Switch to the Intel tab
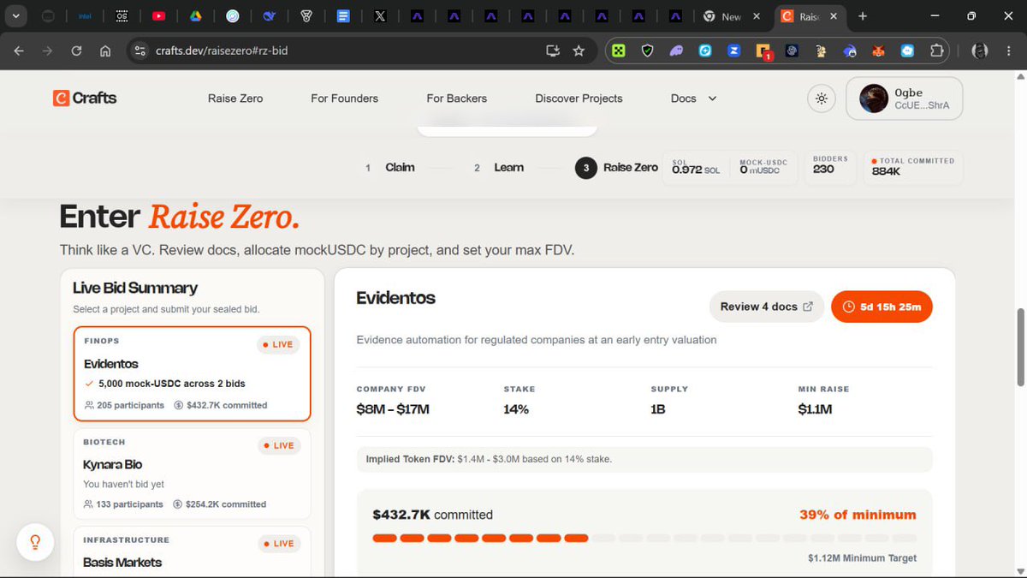1027x578 pixels. pyautogui.click(x=85, y=15)
